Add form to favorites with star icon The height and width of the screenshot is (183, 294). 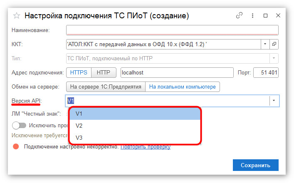point(17,15)
